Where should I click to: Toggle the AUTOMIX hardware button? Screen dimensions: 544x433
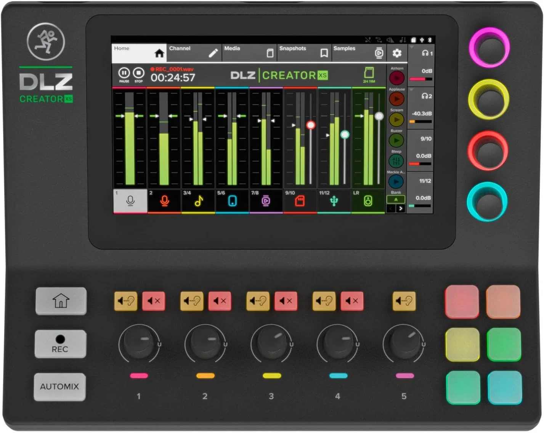(x=60, y=386)
